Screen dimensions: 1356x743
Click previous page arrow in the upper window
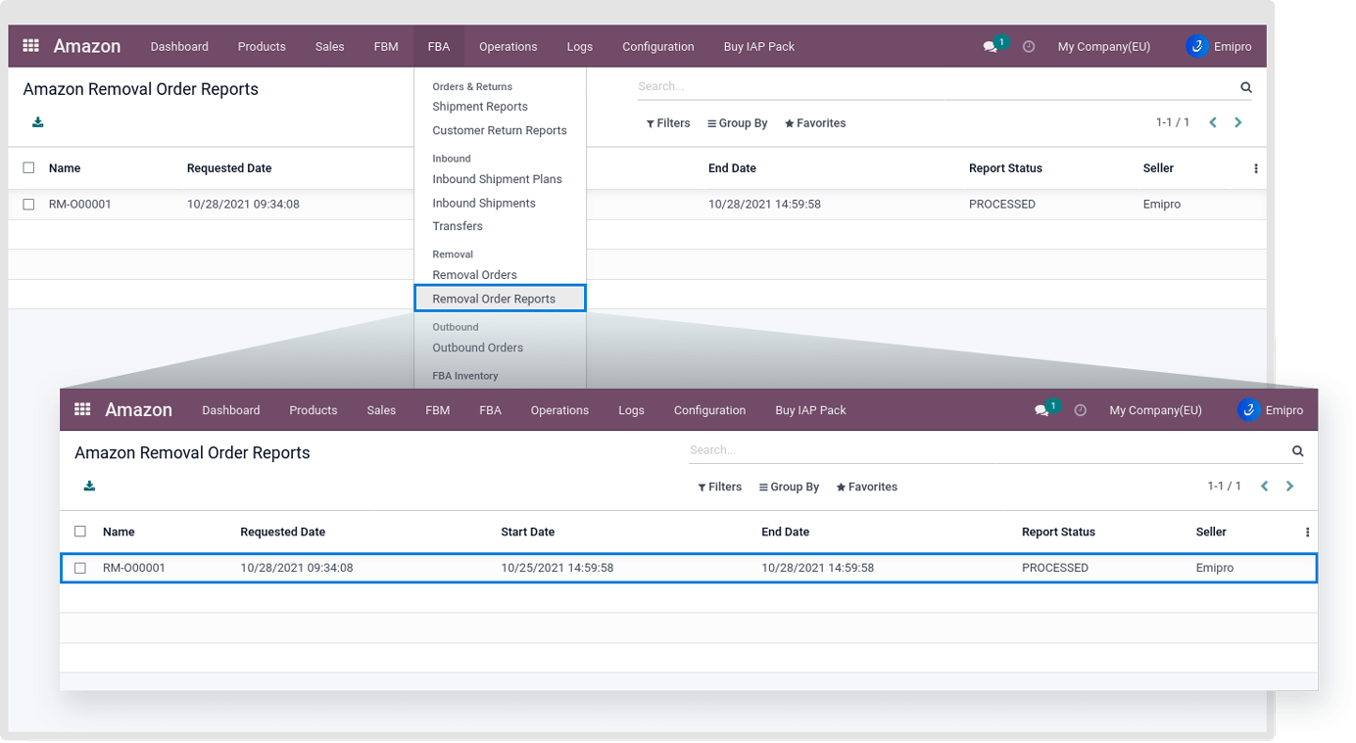point(1213,122)
